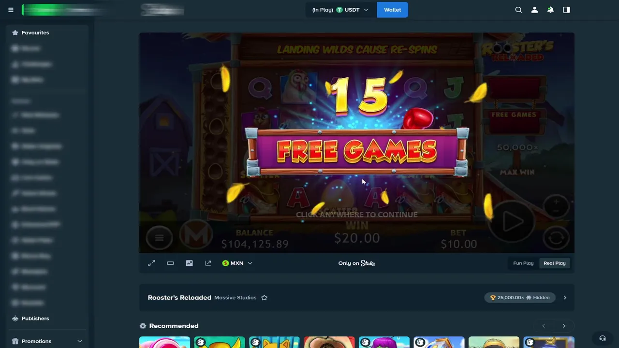Pop out the game in a new window
Screen dimensions: 619x348
(x=208, y=263)
